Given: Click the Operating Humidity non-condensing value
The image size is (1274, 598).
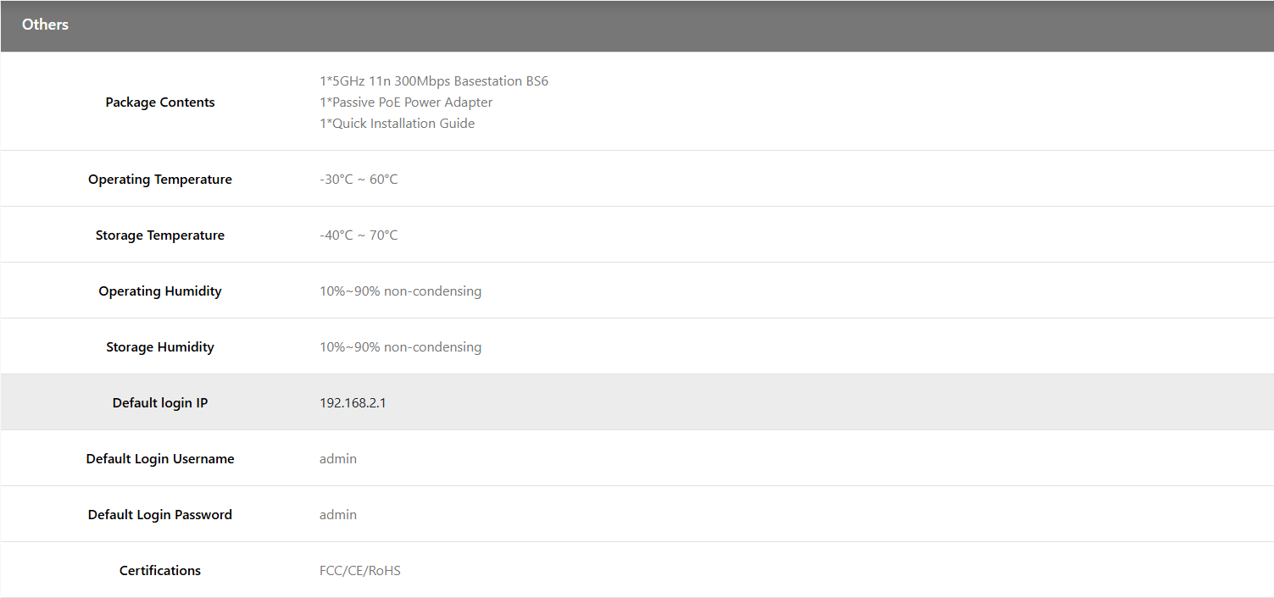Looking at the screenshot, I should click(x=400, y=291).
